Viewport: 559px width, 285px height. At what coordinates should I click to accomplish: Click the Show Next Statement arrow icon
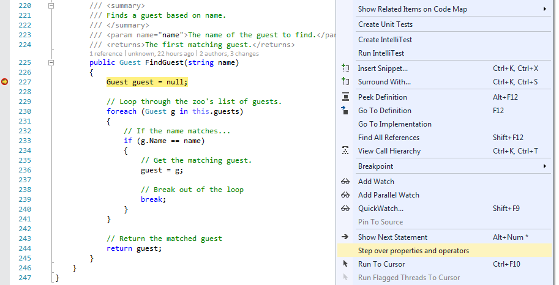345,237
